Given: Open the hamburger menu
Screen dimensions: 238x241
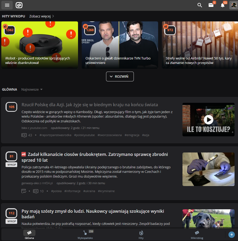Looking at the screenshot, I should click(7, 5).
